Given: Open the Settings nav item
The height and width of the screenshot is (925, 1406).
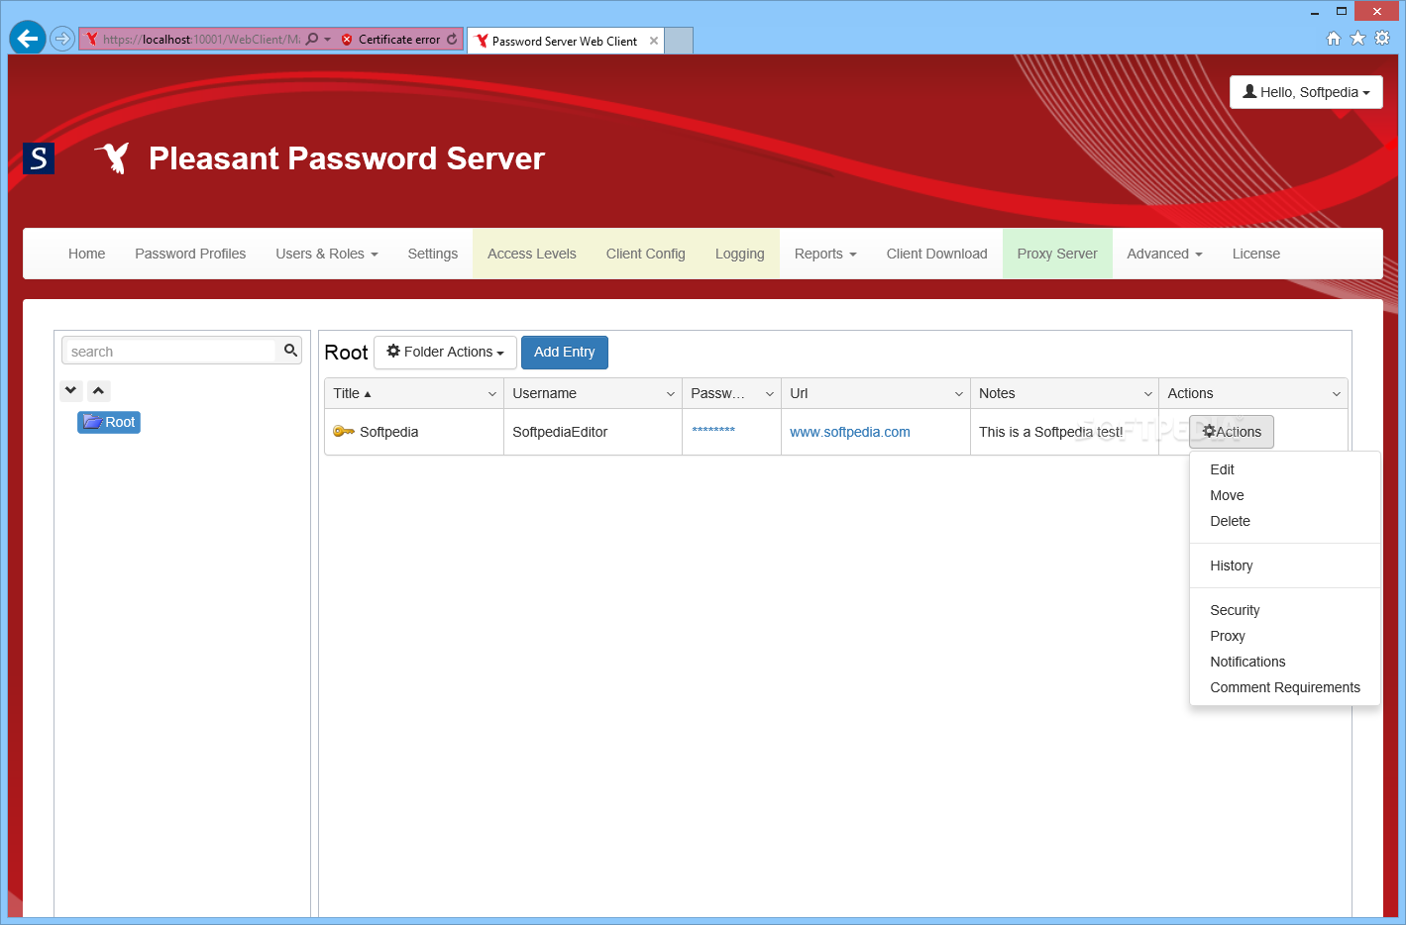Looking at the screenshot, I should (x=433, y=254).
